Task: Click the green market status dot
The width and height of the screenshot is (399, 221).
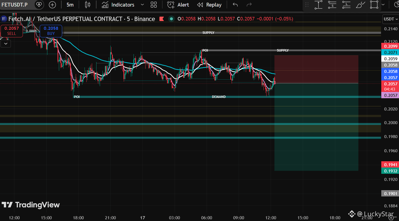Action: 171,19
